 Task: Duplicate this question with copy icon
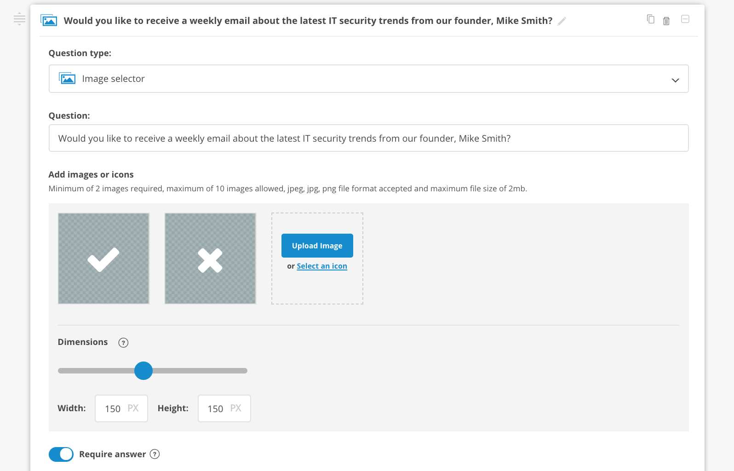coord(650,19)
